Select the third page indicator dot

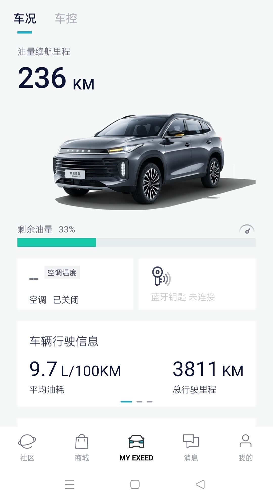tap(150, 402)
